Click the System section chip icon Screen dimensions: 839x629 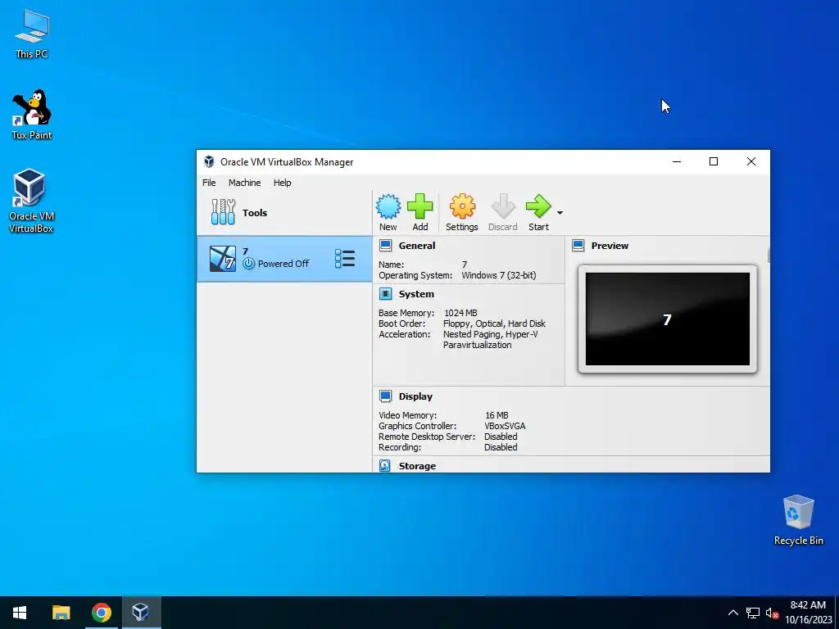point(385,294)
